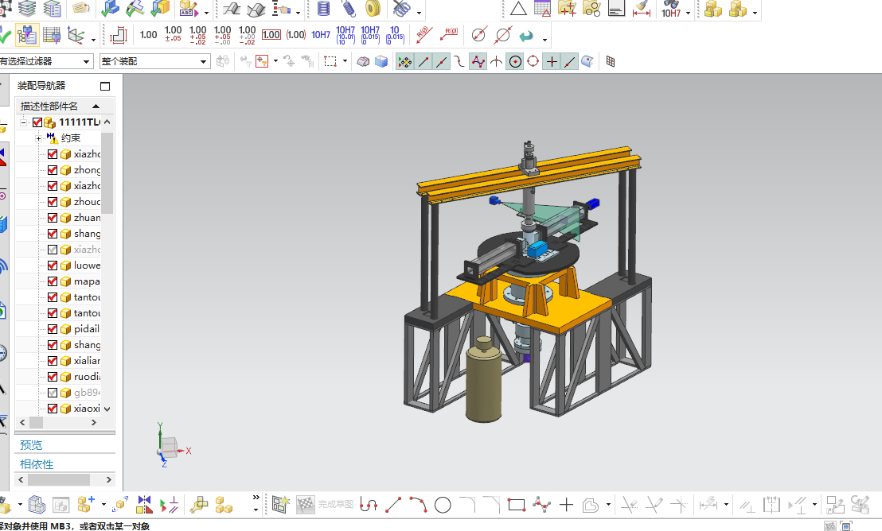The image size is (882, 531).
Task: Select the 10H7 fit tolerance icon
Action: (321, 35)
